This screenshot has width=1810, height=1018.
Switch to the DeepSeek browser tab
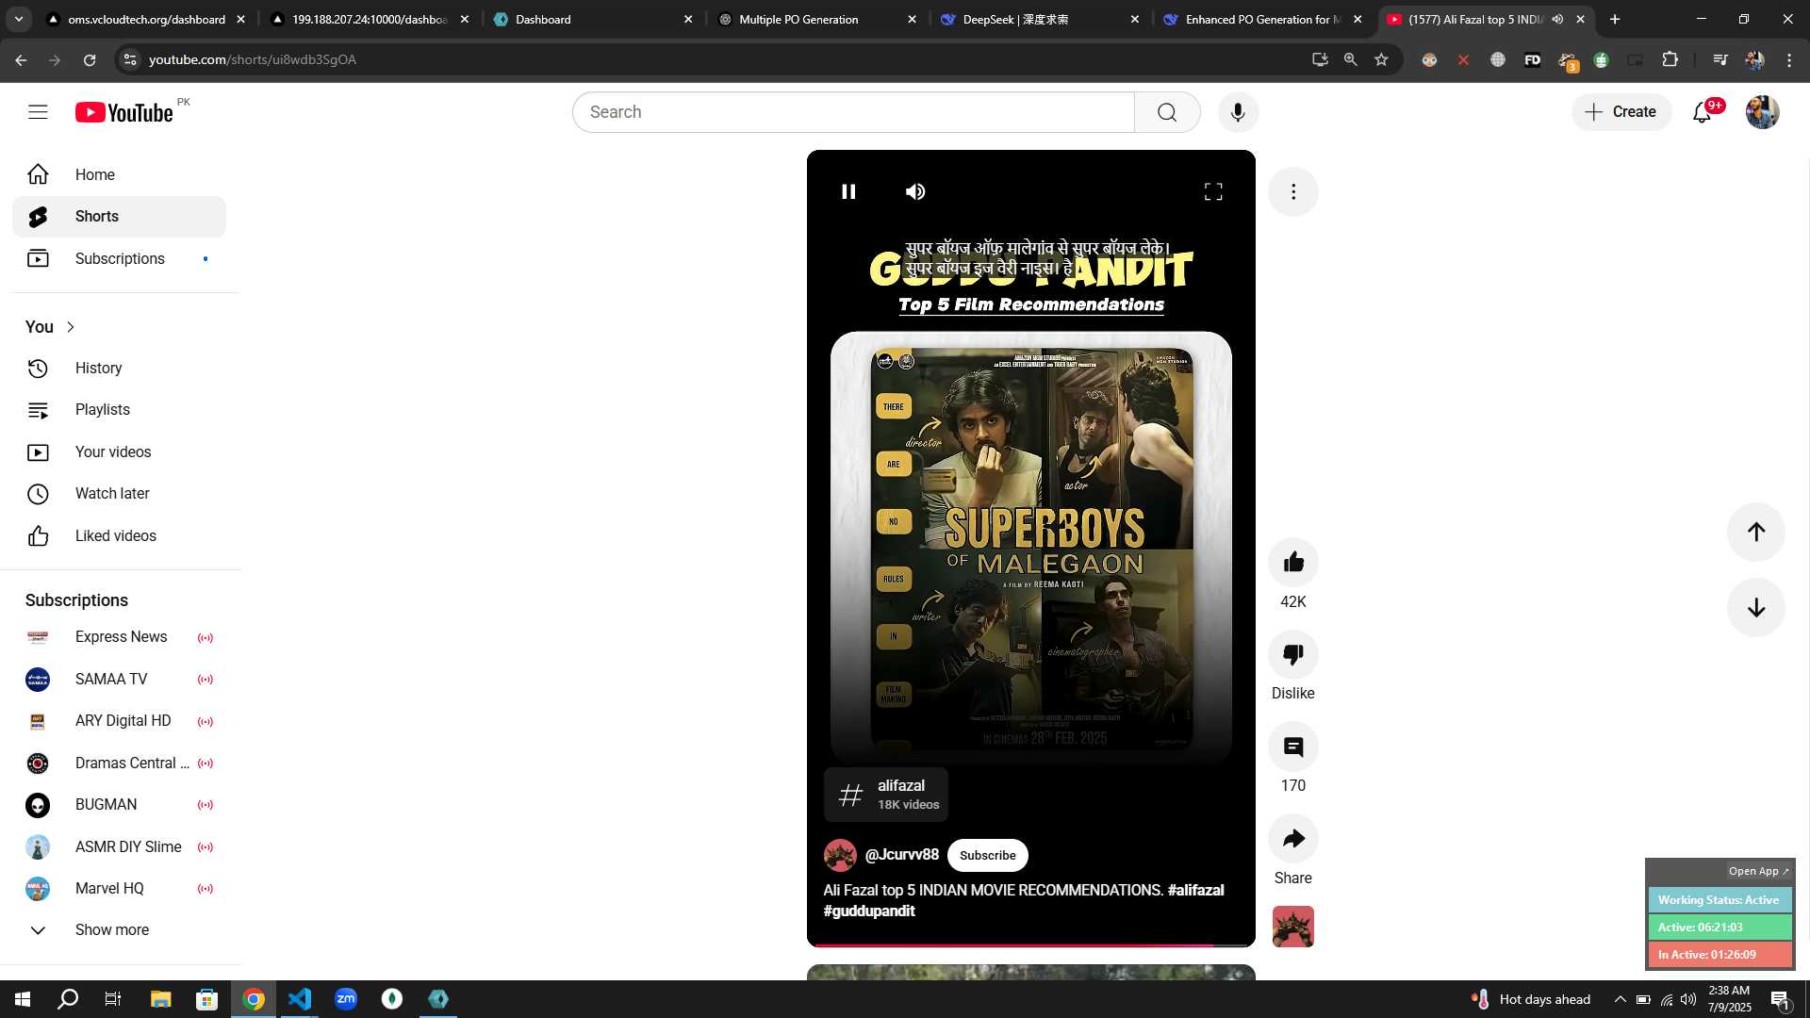1040,19
